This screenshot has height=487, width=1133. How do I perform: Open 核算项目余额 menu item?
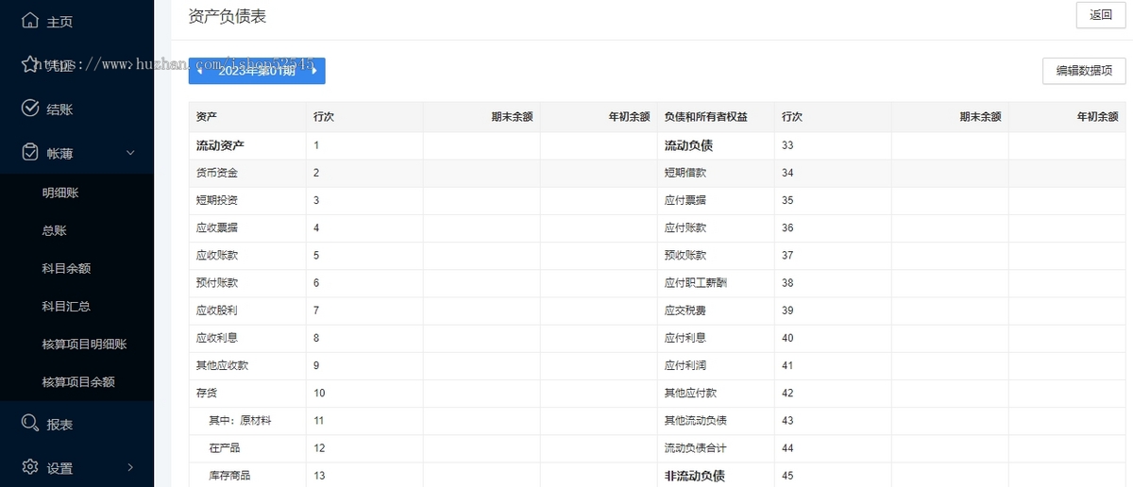point(78,381)
